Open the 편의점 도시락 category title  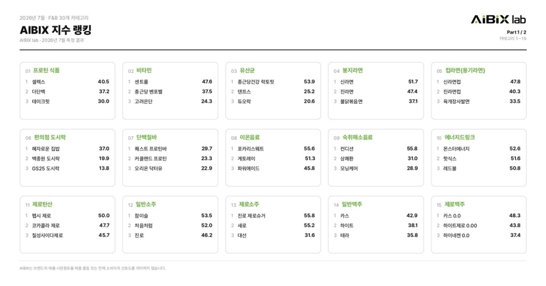coord(50,137)
